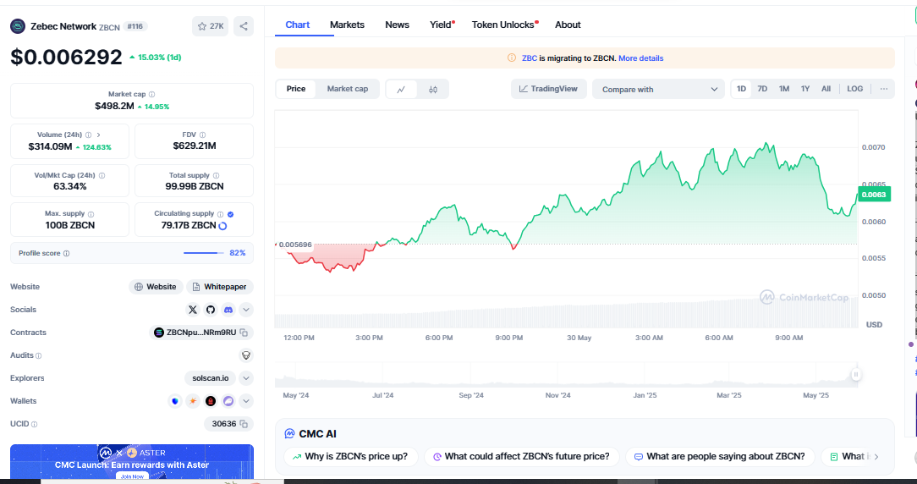Open the red-black wallet icon
This screenshot has height=484, width=917.
pos(211,401)
